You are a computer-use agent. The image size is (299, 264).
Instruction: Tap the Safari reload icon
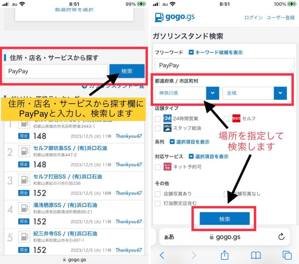pyautogui.click(x=281, y=237)
